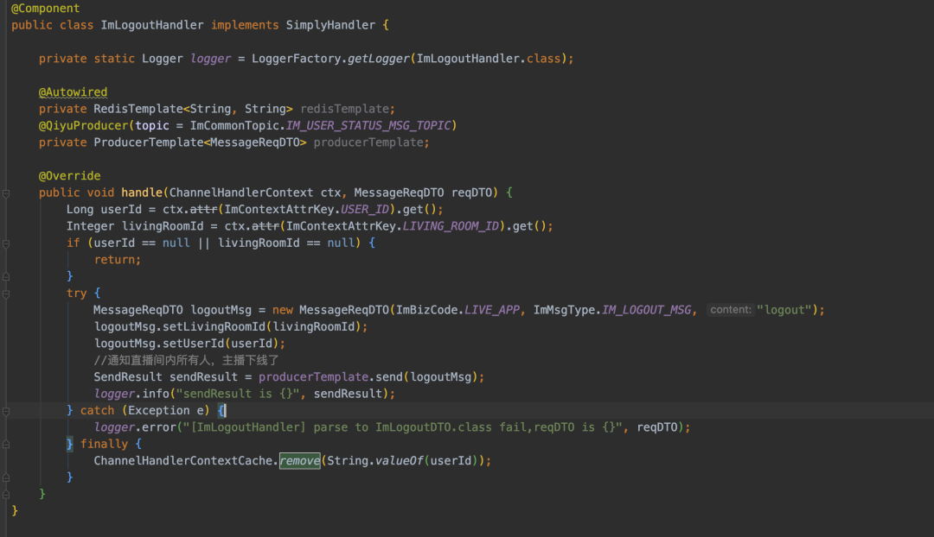The width and height of the screenshot is (934, 537).
Task: Click fold end marker of handle method
Action: click(x=5, y=495)
